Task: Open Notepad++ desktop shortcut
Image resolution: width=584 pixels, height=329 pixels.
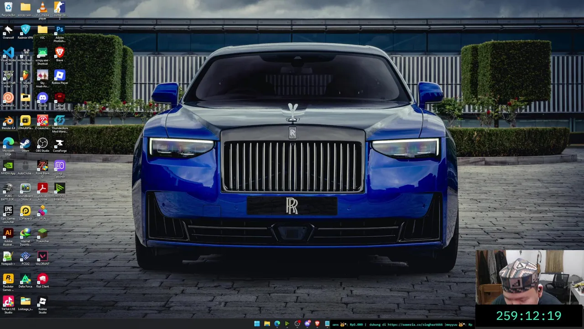Action: (8, 258)
